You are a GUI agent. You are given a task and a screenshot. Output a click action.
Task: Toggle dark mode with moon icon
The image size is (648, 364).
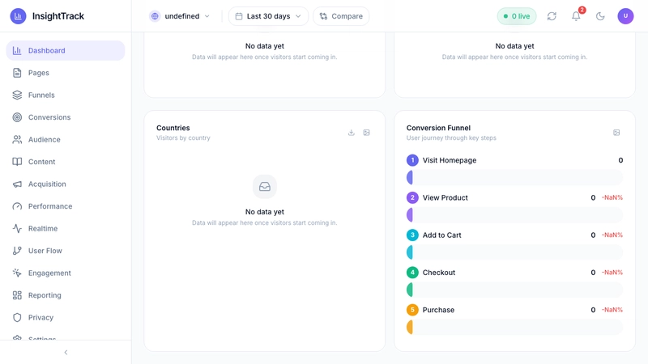pos(600,16)
